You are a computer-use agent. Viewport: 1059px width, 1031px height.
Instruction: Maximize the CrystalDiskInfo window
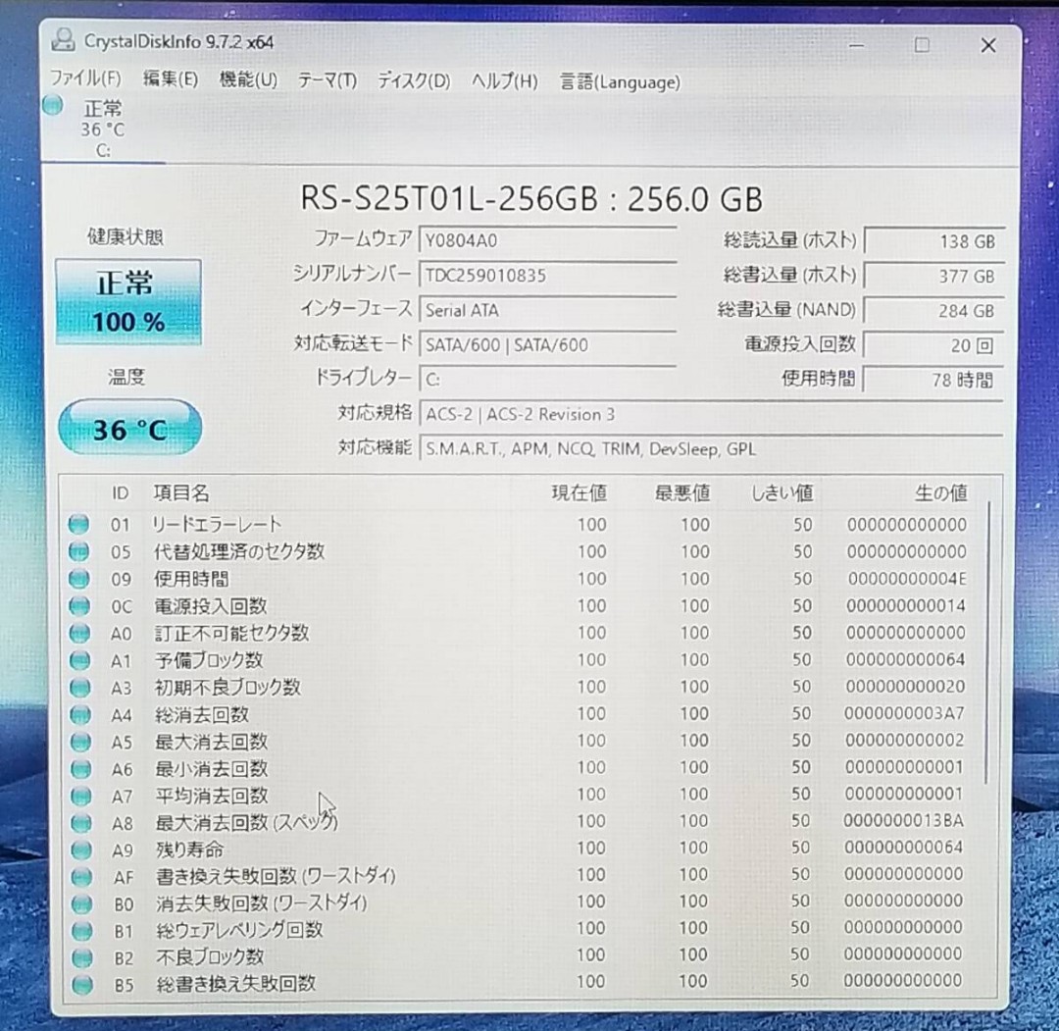pos(922,45)
